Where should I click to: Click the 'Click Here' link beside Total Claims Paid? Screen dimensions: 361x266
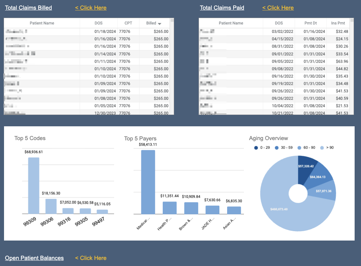pyautogui.click(x=278, y=8)
